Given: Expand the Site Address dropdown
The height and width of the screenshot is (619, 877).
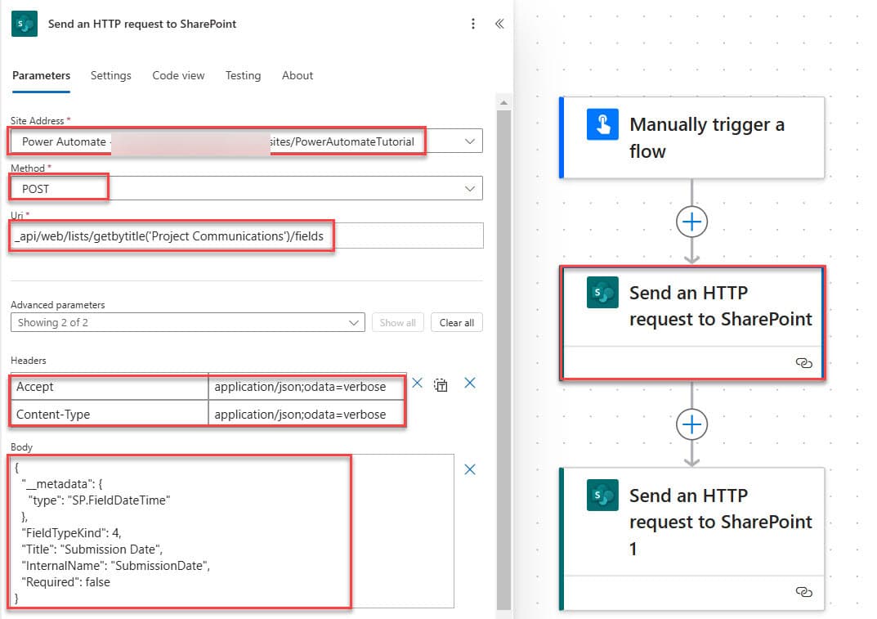Looking at the screenshot, I should [470, 141].
